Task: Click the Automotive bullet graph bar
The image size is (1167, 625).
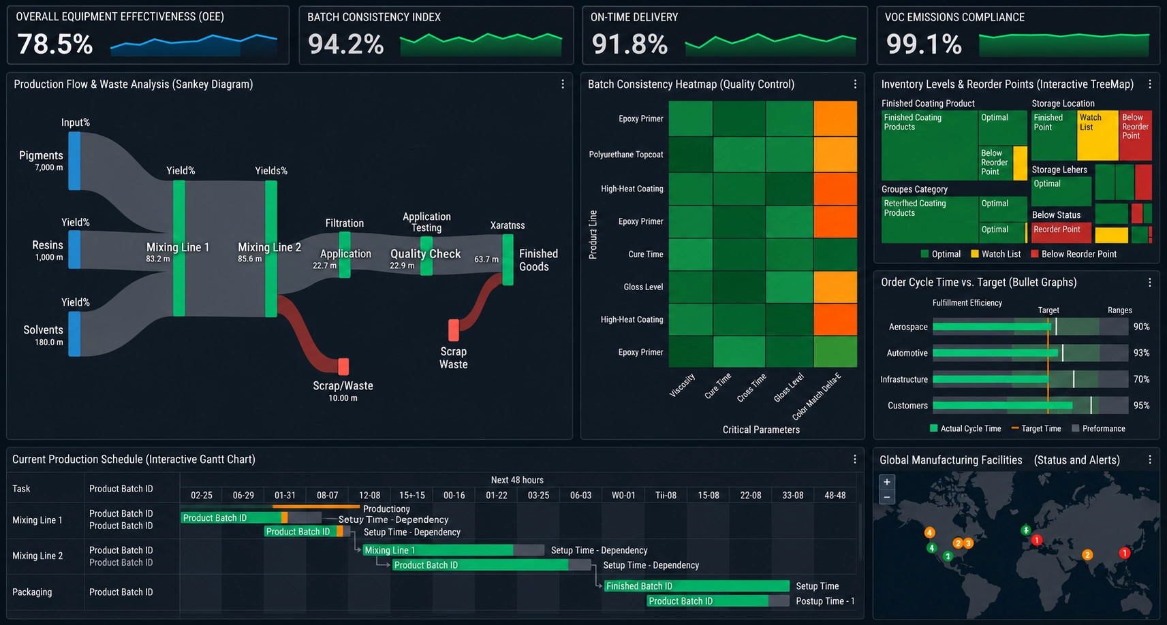Action: [x=1030, y=353]
